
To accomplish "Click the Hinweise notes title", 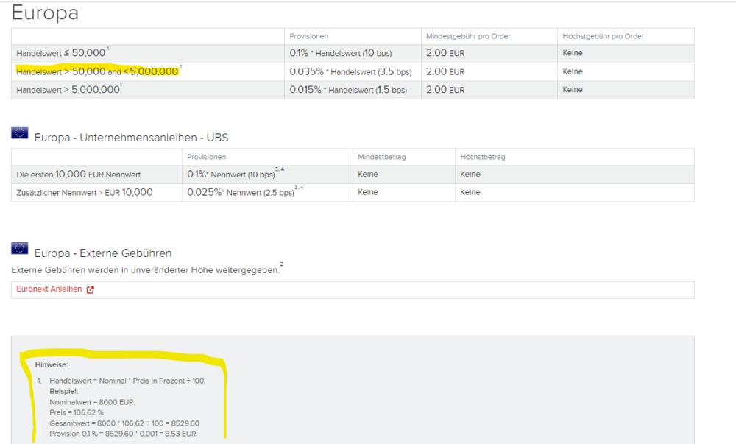I will pos(52,364).
